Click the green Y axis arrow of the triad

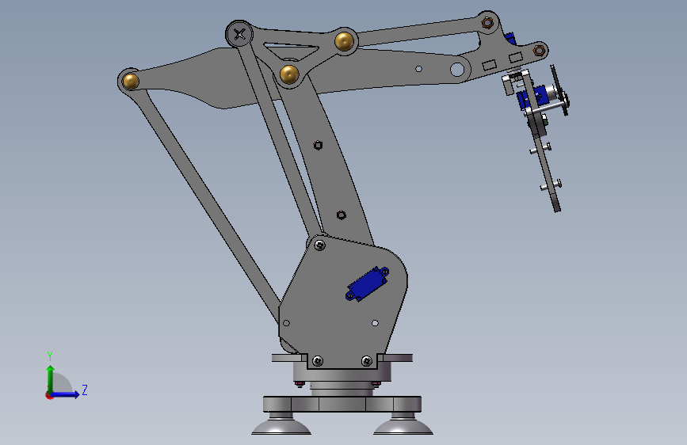pos(50,379)
